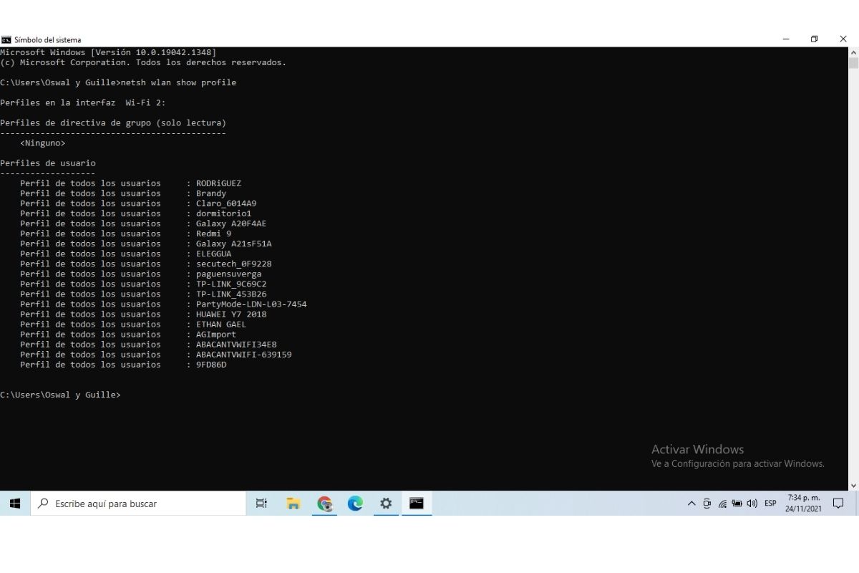This screenshot has width=859, height=573.
Task: Click the profile name Galaxy A20F4AE
Action: tap(231, 223)
